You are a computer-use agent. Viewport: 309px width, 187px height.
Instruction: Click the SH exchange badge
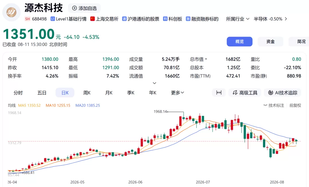pyautogui.click(x=27, y=19)
